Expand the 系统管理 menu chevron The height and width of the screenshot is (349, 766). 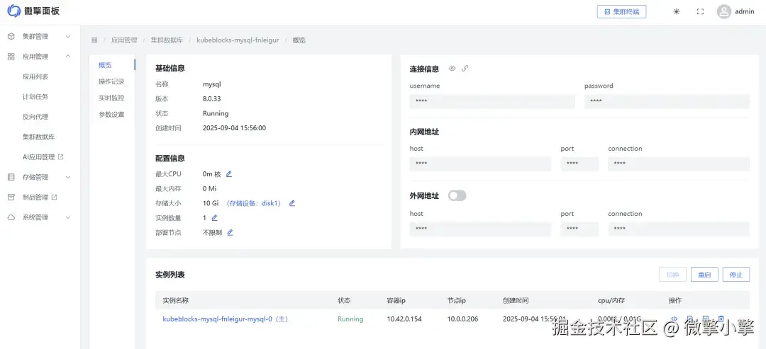coord(68,217)
